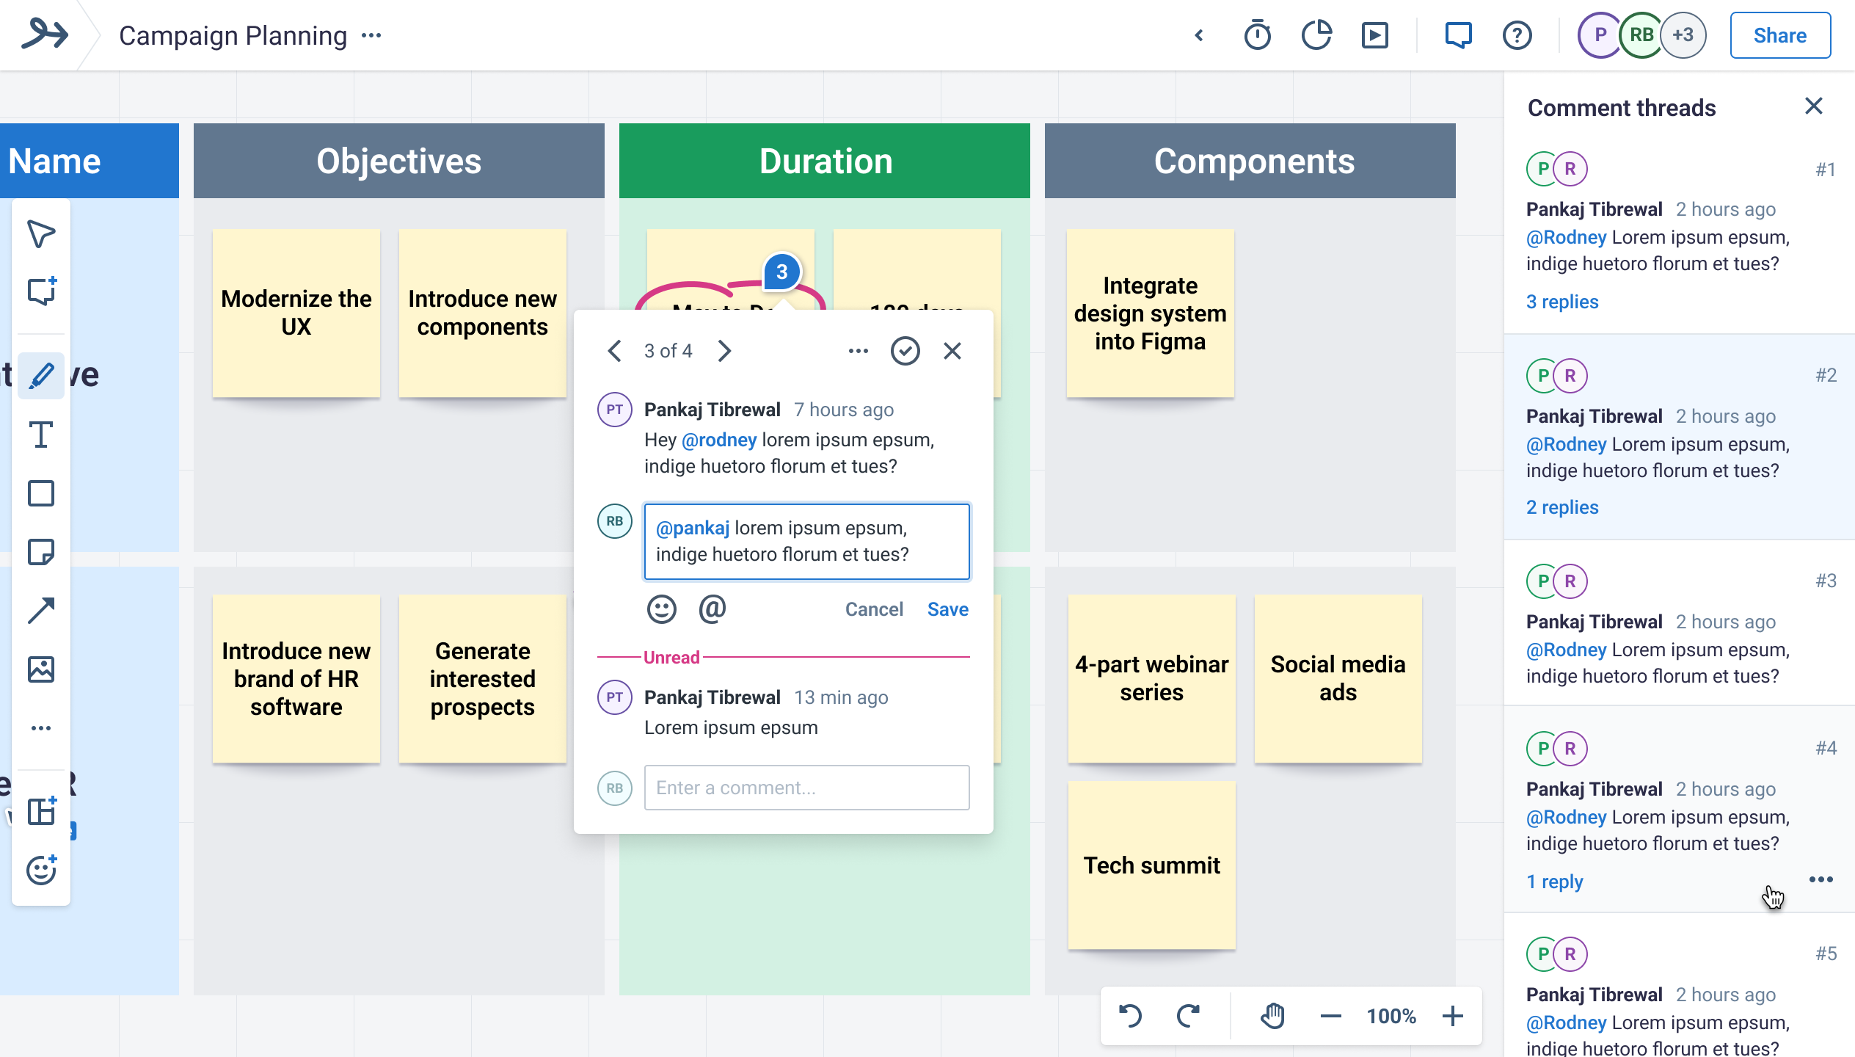
Task: Go to next comment thread chevron
Action: 724,351
